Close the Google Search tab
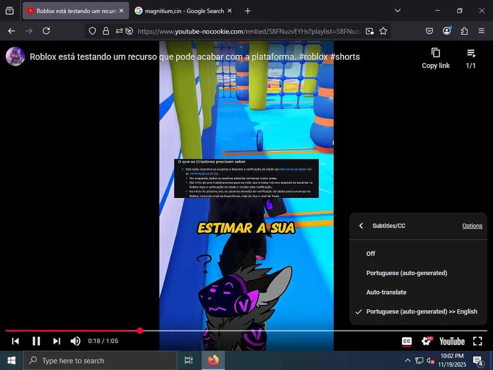 230,11
